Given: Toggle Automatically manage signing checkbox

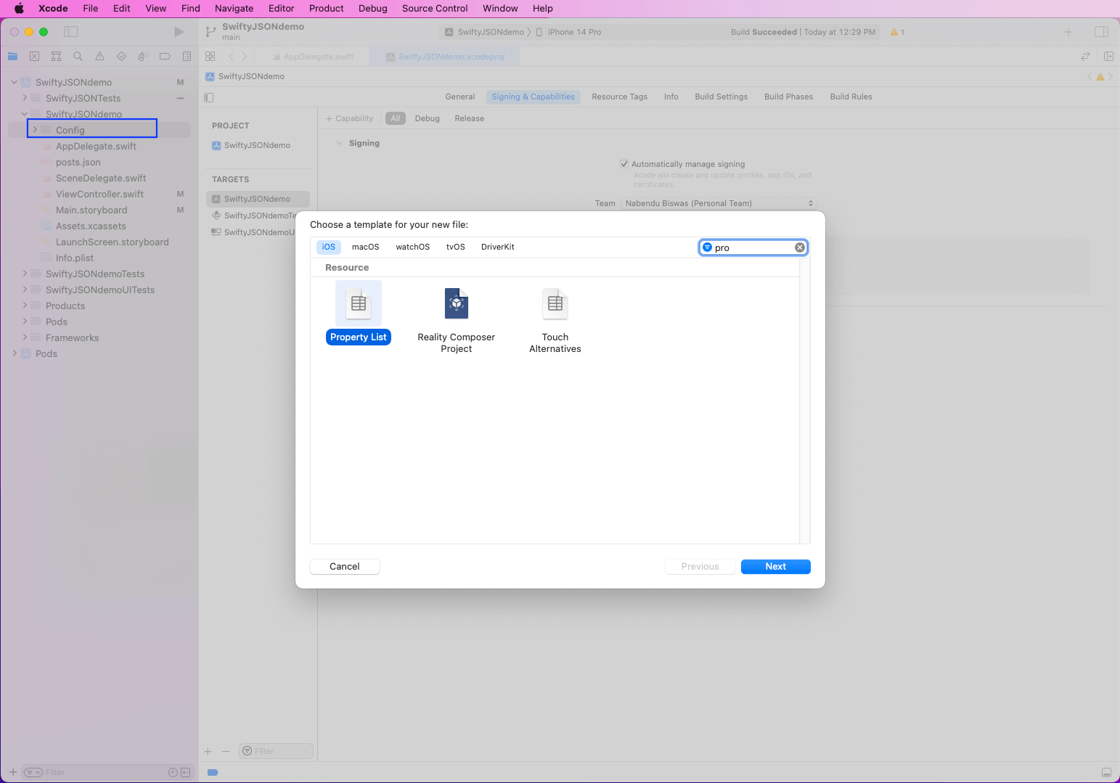Looking at the screenshot, I should point(624,164).
